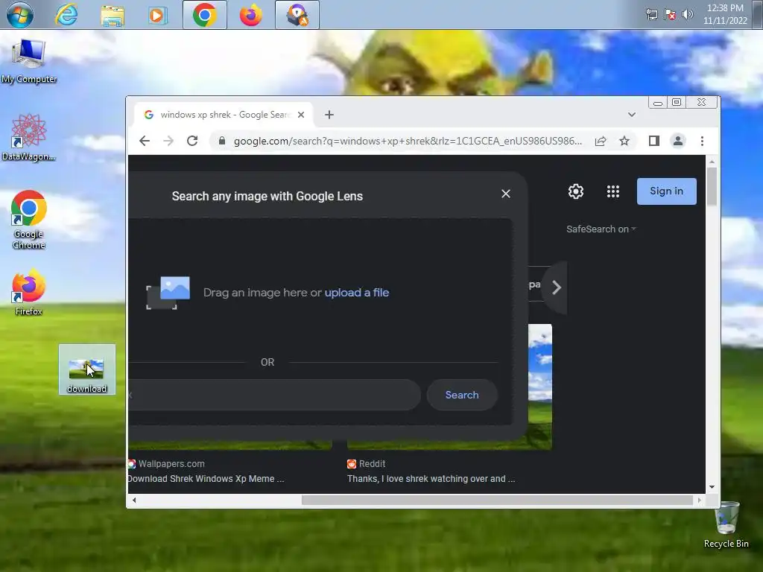Click the scroll up arrow
The image size is (763, 572).
[x=712, y=161]
